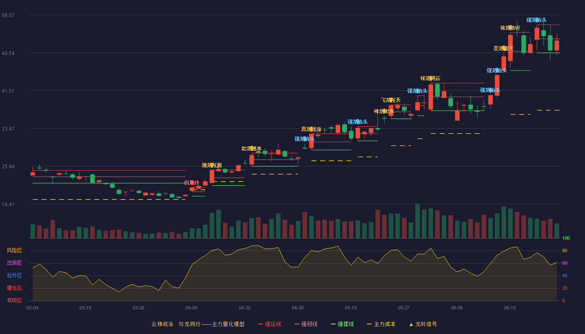Toggle the 龙吟信号 triangle legend entry
585x334 pixels.
click(x=422, y=324)
